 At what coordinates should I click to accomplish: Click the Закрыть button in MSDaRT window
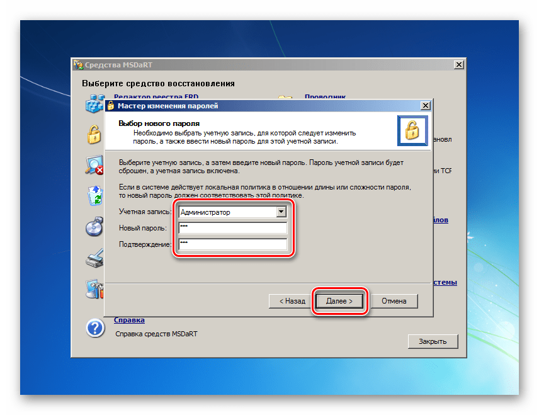point(433,341)
